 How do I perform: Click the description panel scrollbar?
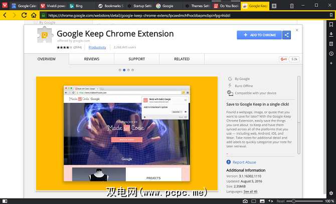tap(299, 115)
